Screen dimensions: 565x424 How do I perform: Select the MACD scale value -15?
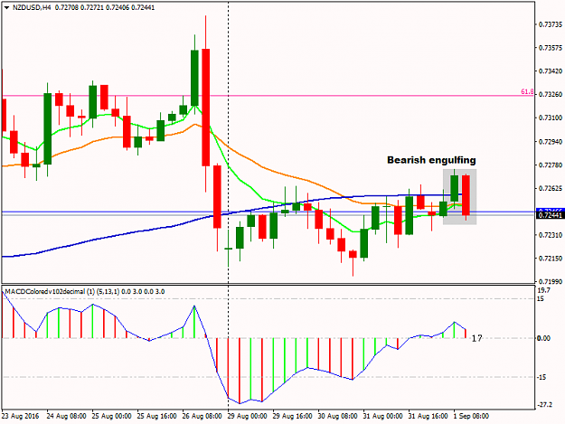tap(541, 377)
